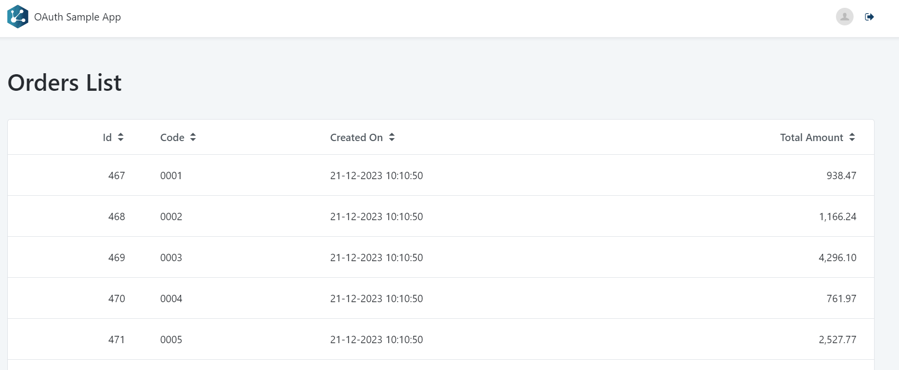The image size is (899, 370).
Task: Click the Id column header label
Action: pyautogui.click(x=107, y=138)
